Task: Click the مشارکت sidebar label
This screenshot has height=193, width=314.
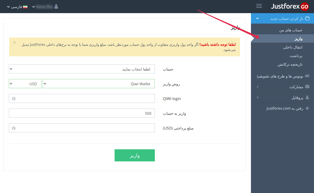Action: click(x=296, y=87)
